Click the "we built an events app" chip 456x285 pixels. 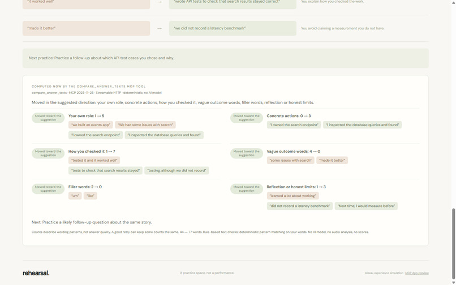click(91, 125)
